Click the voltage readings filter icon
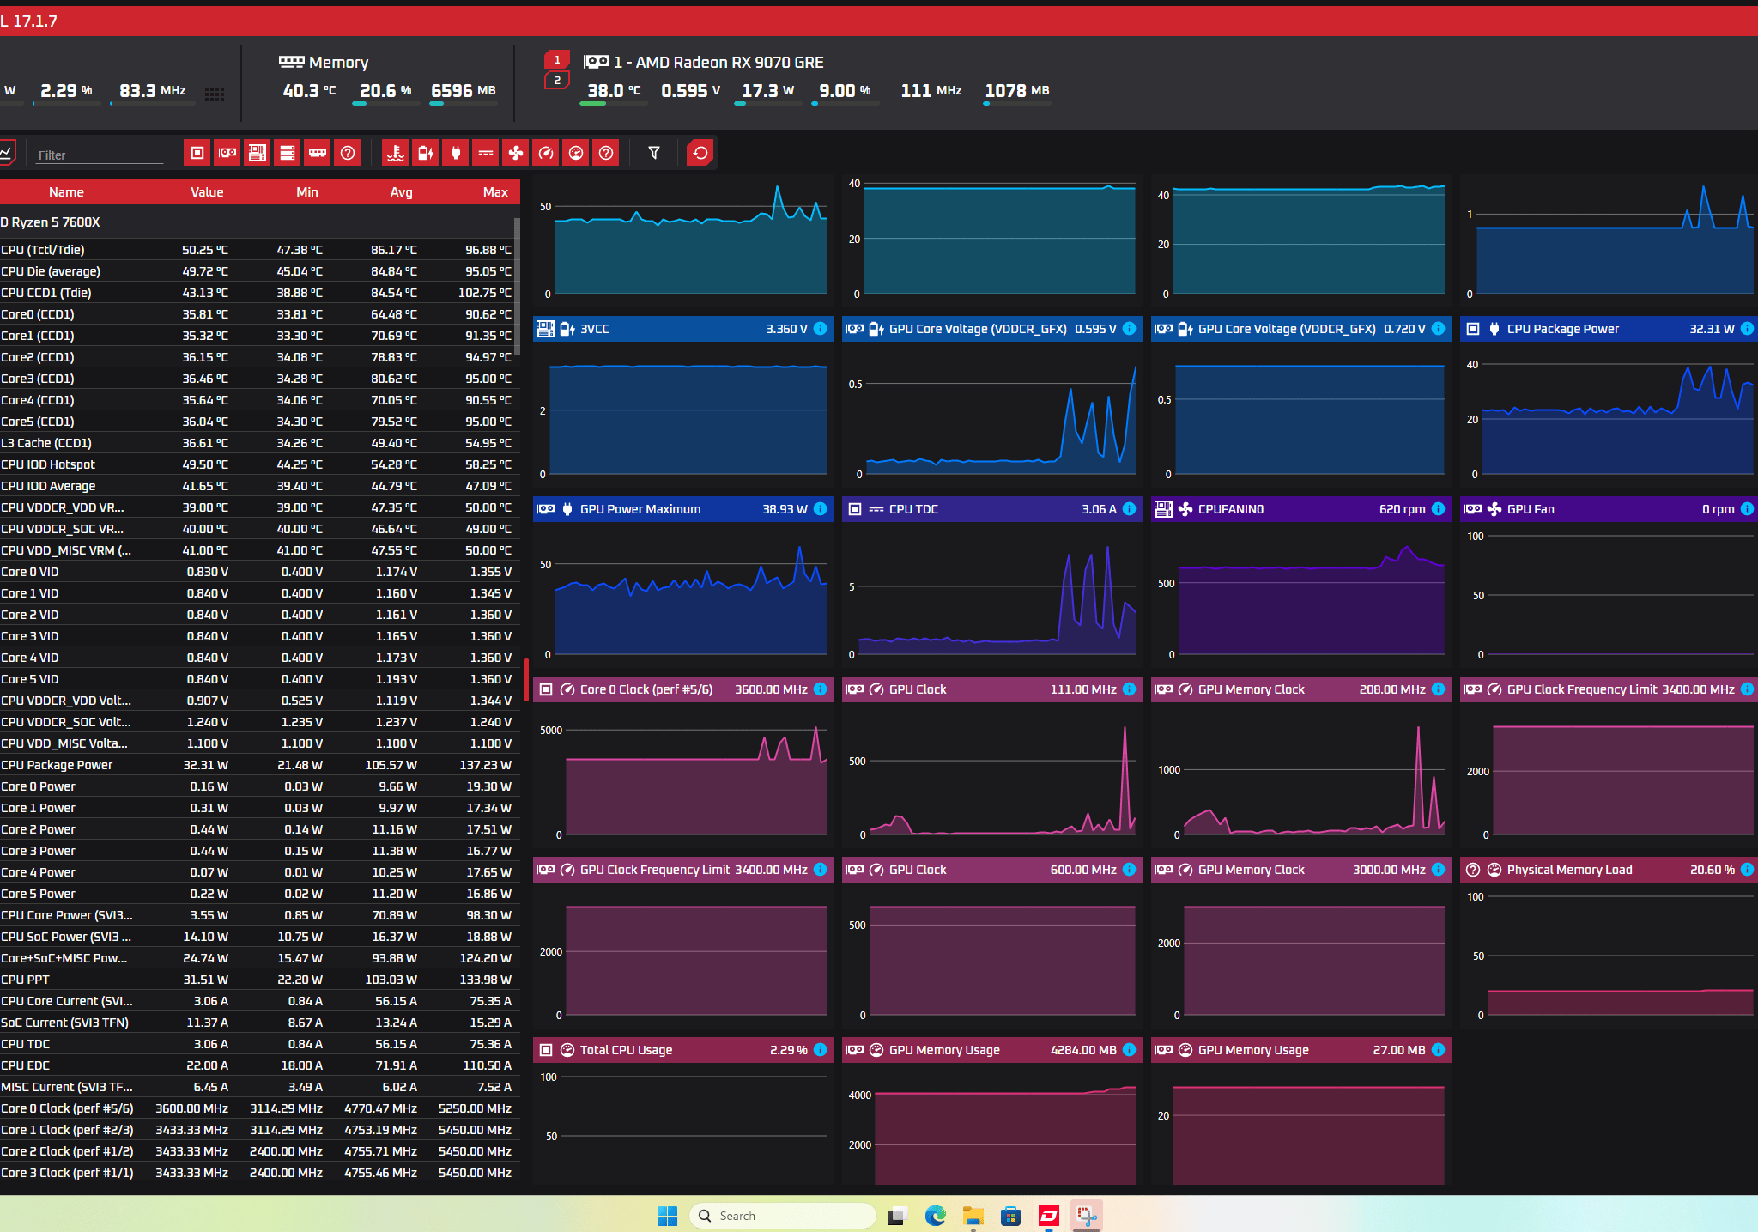This screenshot has width=1758, height=1232. [426, 153]
